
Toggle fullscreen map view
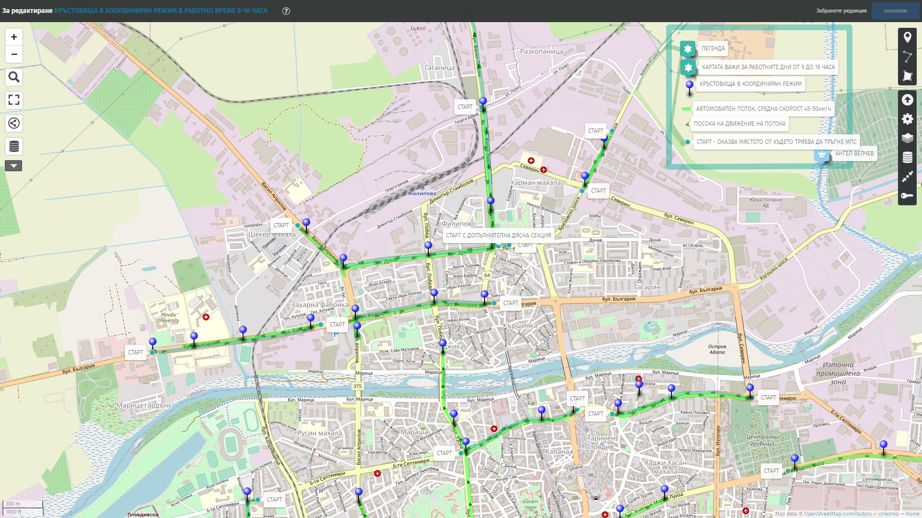(14, 100)
